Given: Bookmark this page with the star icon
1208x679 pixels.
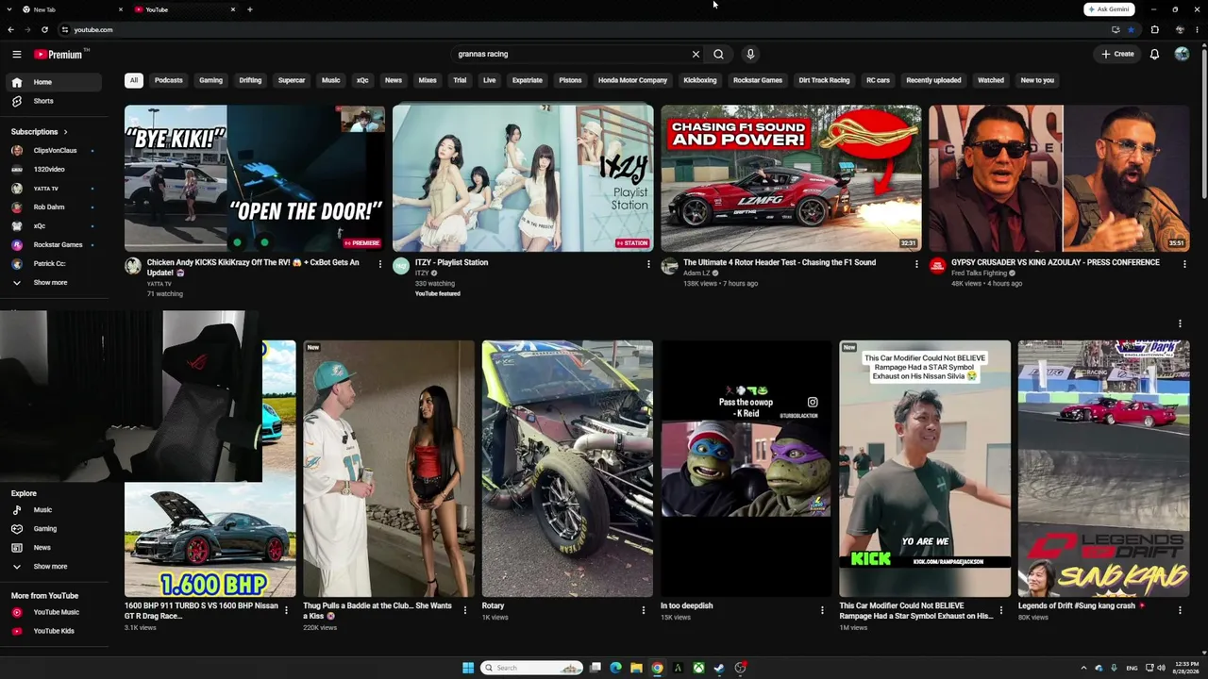Looking at the screenshot, I should 1131,29.
